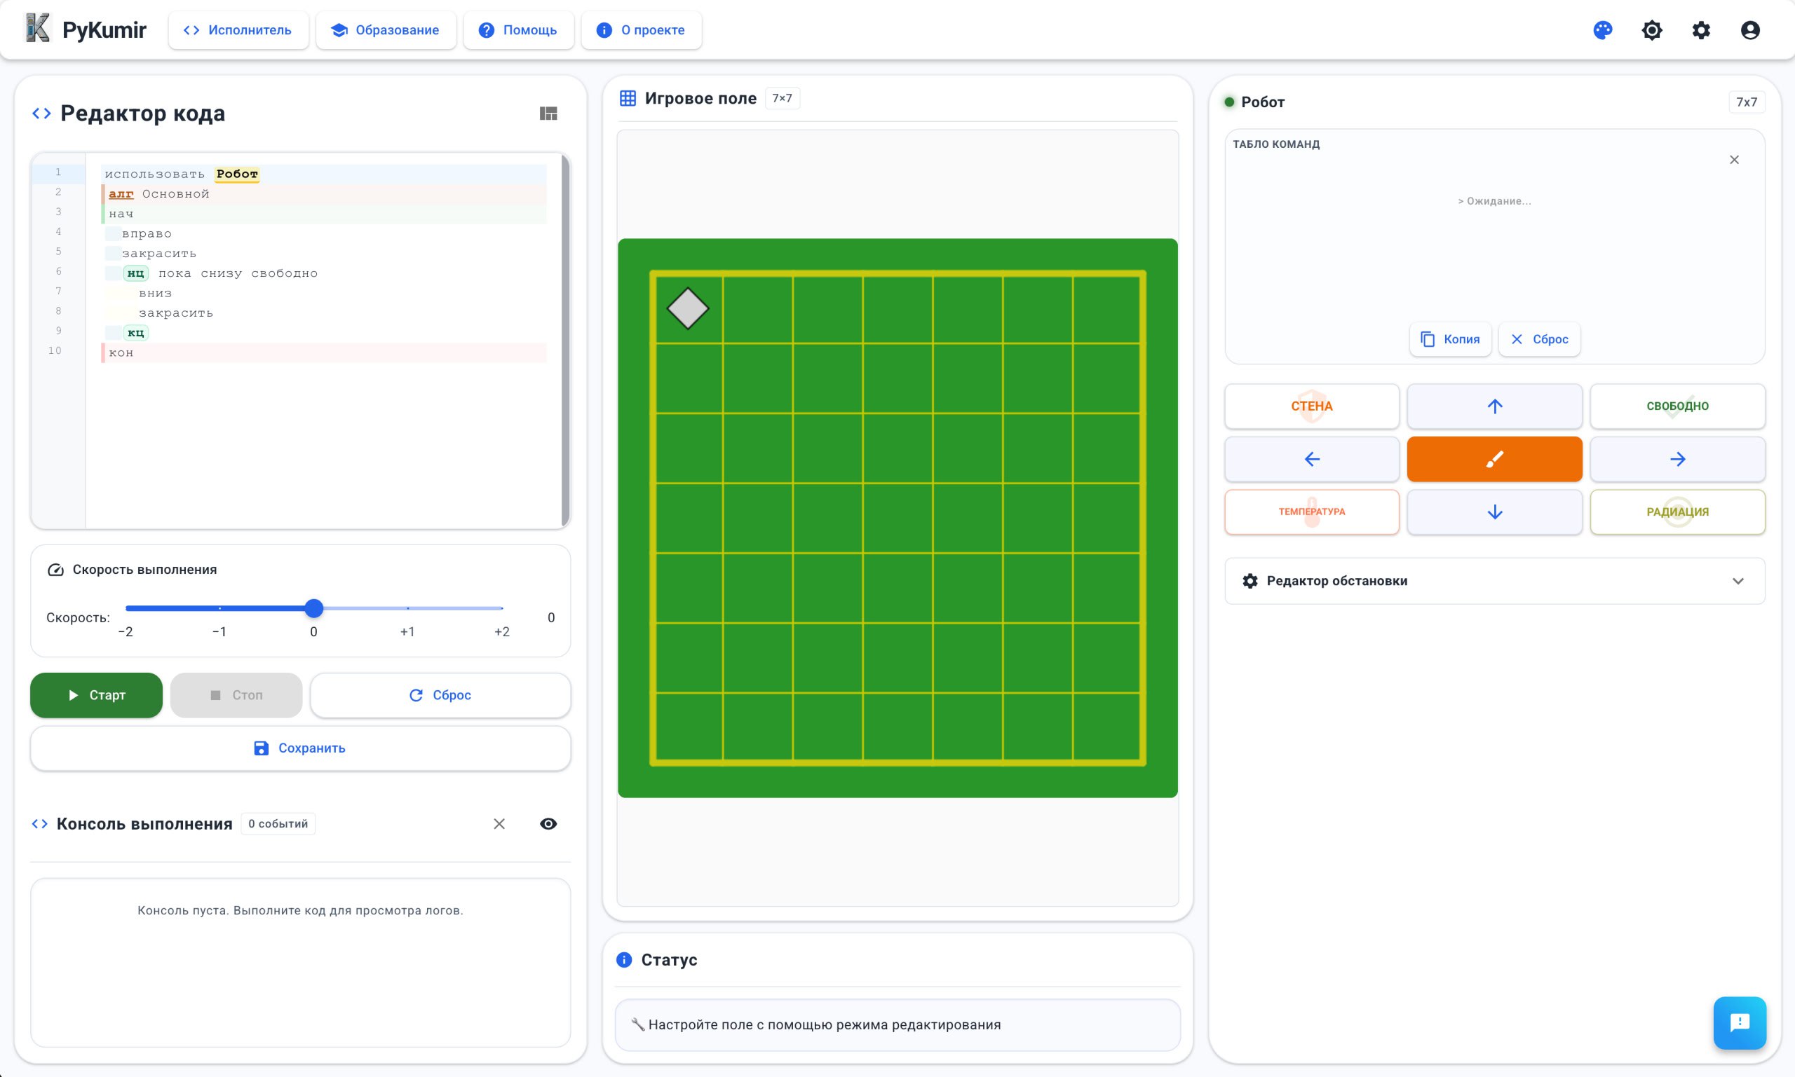This screenshot has height=1077, width=1795.
Task: Click the editor layout grid icon
Action: pos(548,114)
